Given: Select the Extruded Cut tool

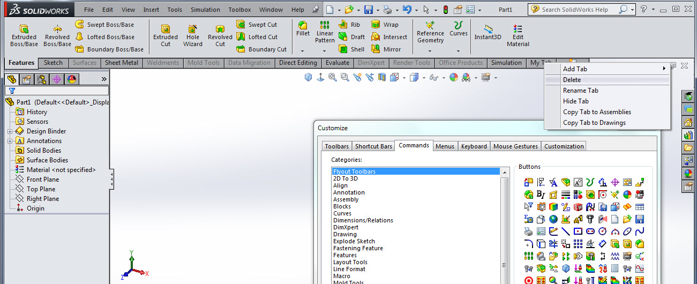Looking at the screenshot, I should click(166, 36).
